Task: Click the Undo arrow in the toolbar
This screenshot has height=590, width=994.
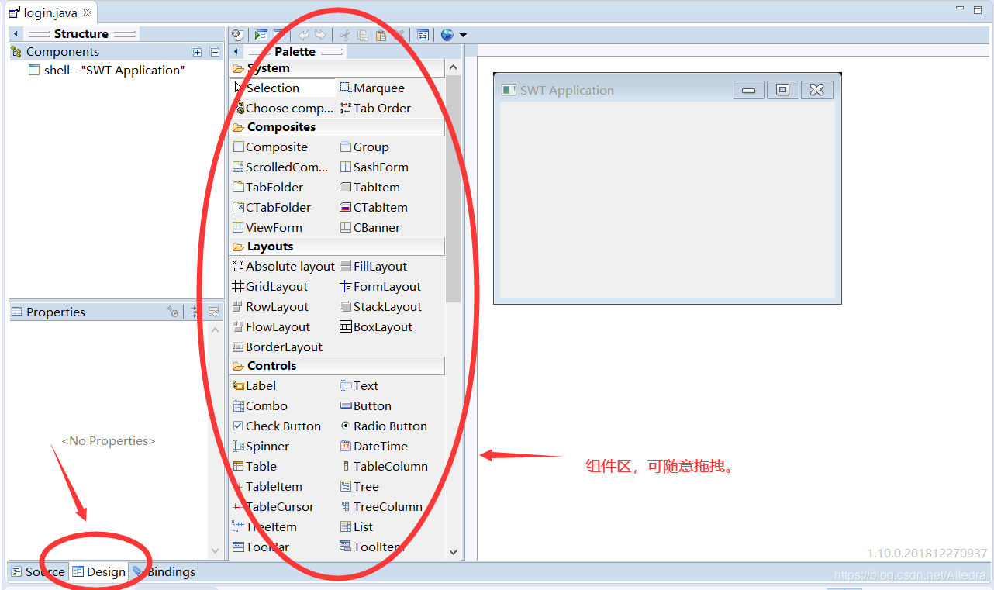Action: pos(303,34)
